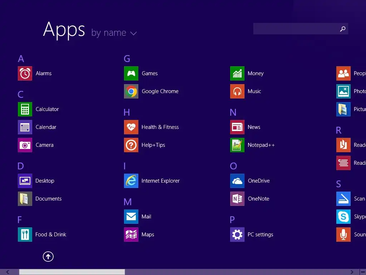Click the zoom minus button at scrollbar end

363,272
